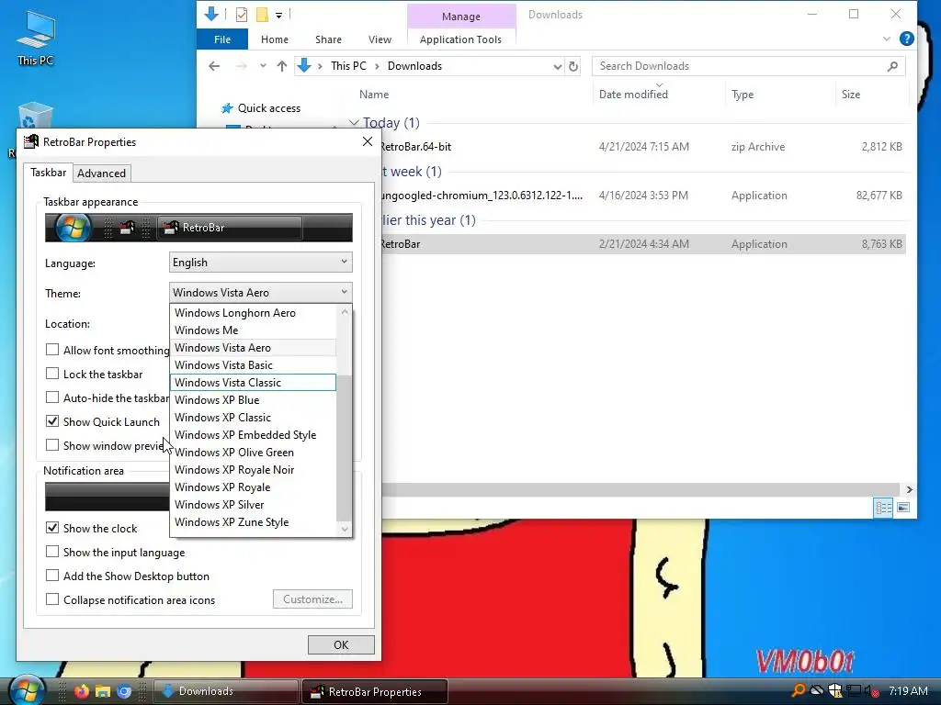Open the Recycle Bin desktop icon
Viewport: 941px width, 705px height.
point(36,117)
